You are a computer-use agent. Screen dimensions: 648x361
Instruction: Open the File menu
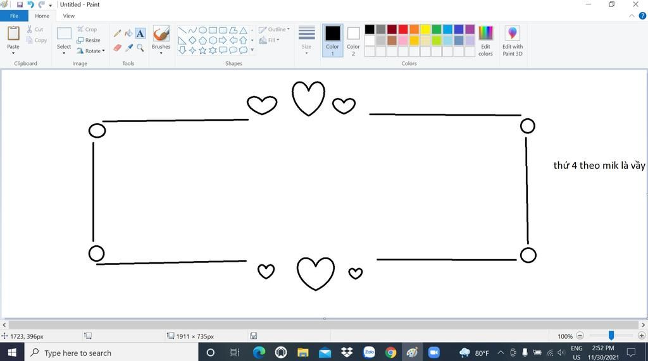(14, 16)
